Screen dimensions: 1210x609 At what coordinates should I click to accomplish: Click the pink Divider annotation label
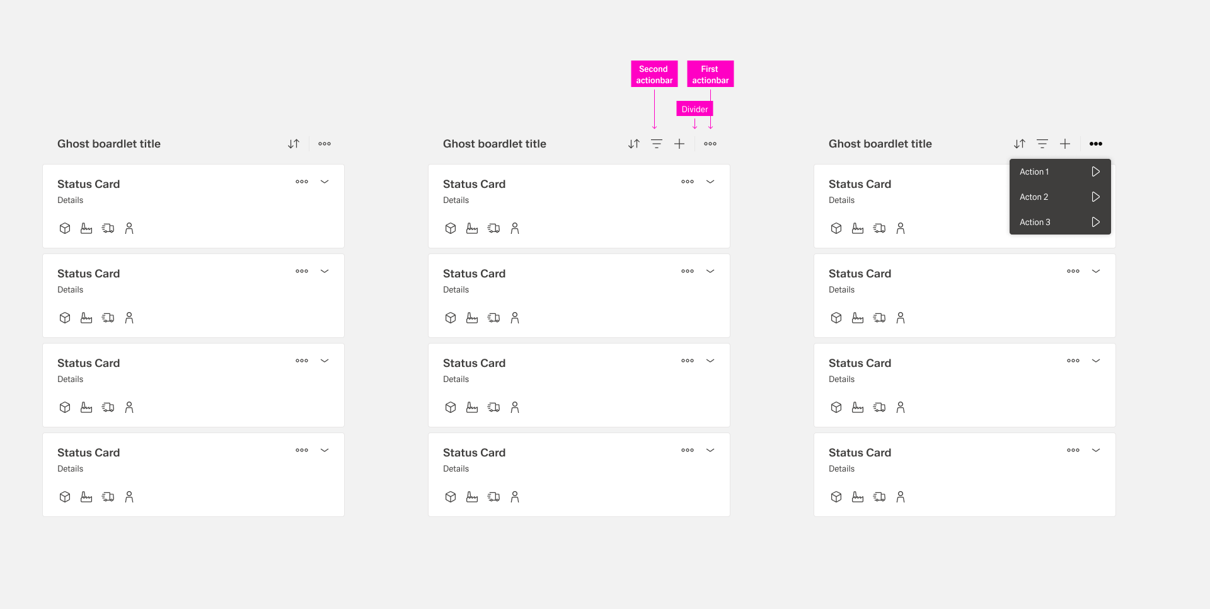coord(694,109)
